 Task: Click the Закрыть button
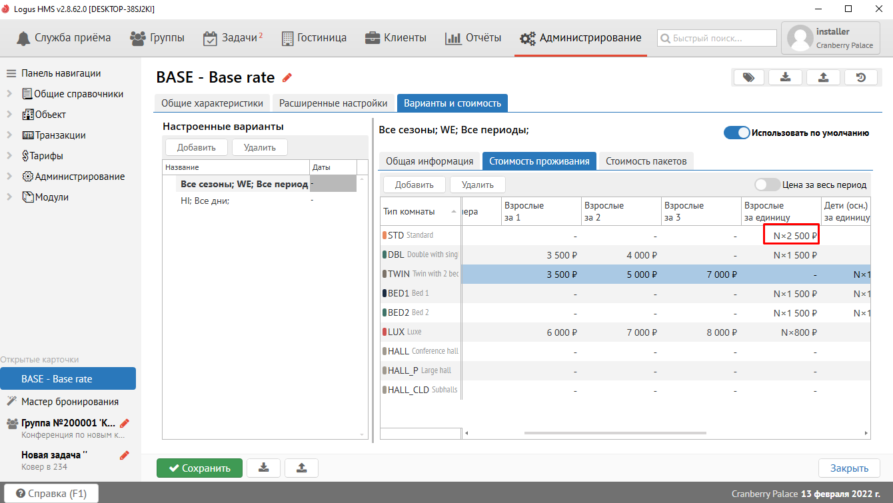click(848, 468)
